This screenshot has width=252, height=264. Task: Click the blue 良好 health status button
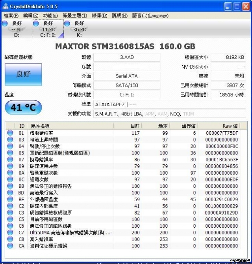(x=23, y=74)
